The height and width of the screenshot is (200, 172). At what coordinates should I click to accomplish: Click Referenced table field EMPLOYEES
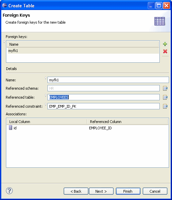[x=104, y=97]
